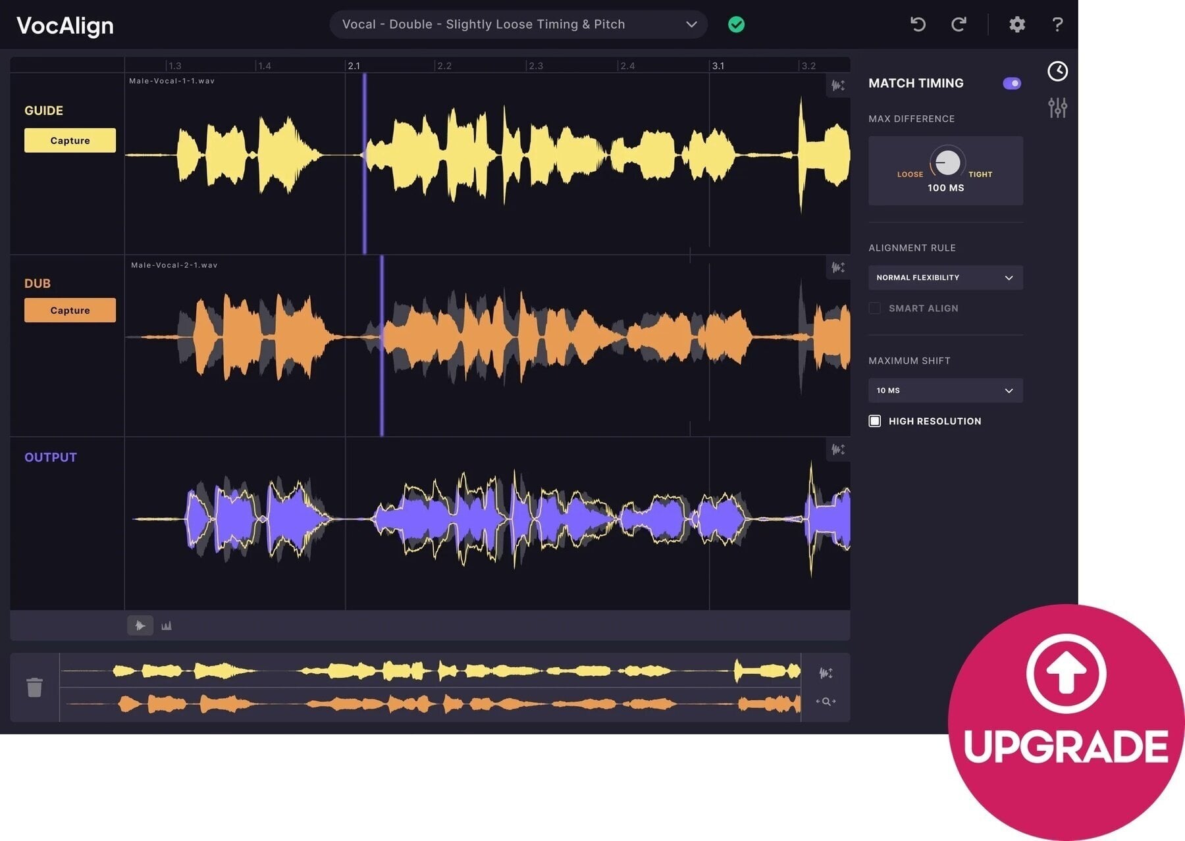1185x841 pixels.
Task: Click the undo arrow icon
Action: [x=918, y=24]
